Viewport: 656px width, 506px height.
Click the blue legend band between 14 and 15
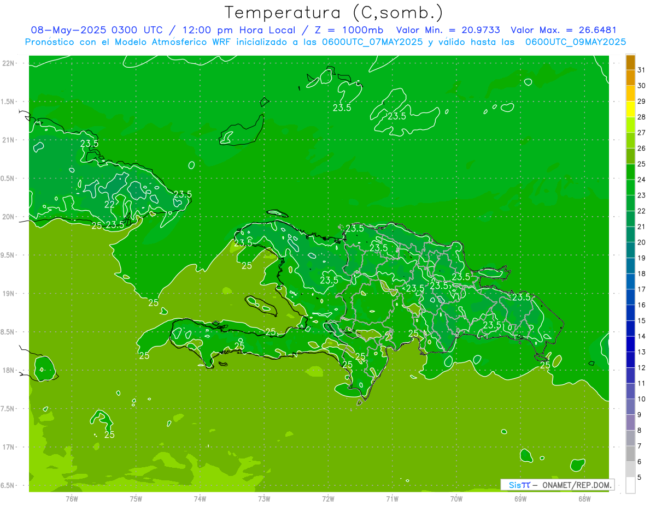(x=630, y=328)
